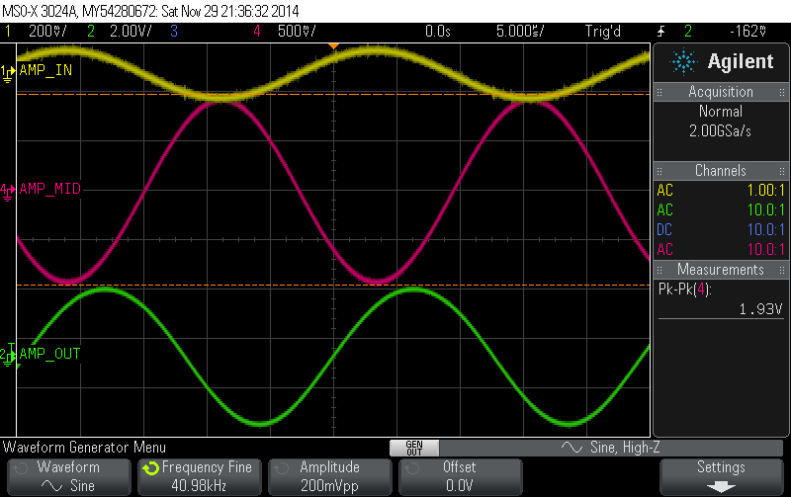Select channel 1 ground marker beside AMP_IN
Image resolution: width=791 pixels, height=497 pixels.
9,71
